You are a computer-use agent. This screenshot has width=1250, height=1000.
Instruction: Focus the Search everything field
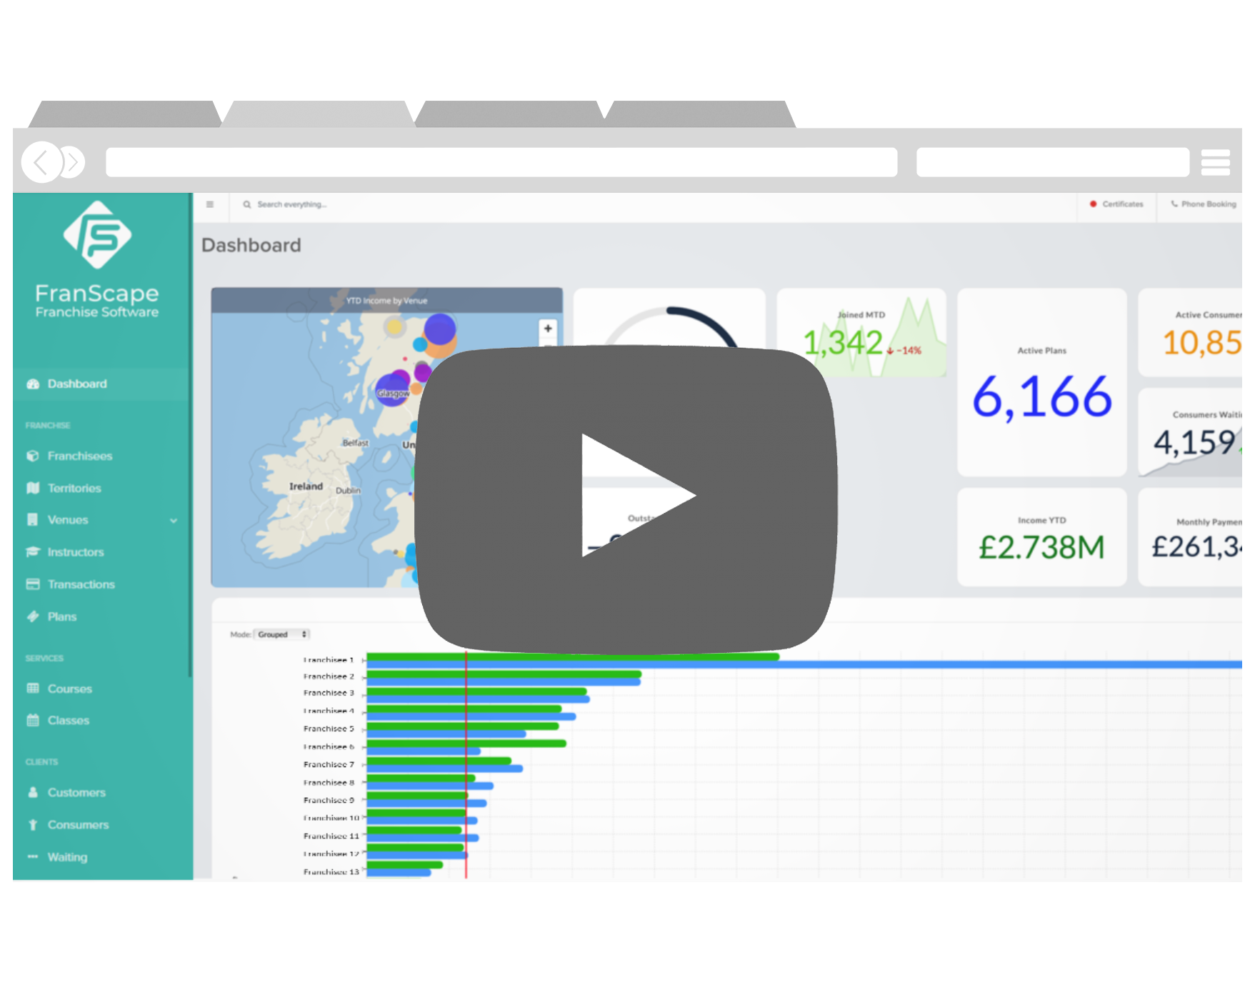pyautogui.click(x=292, y=205)
